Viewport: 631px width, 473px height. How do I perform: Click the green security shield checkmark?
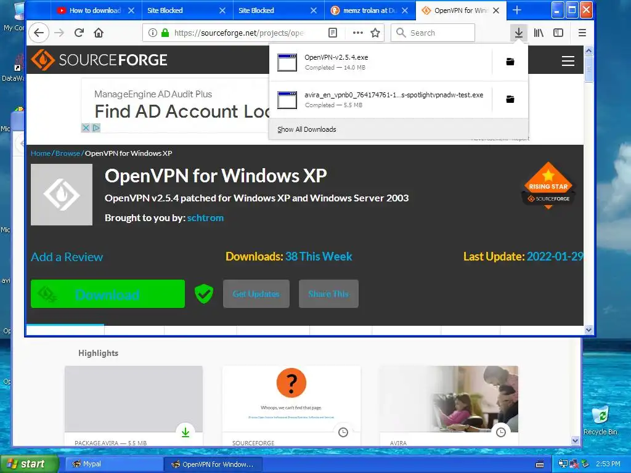coord(204,294)
